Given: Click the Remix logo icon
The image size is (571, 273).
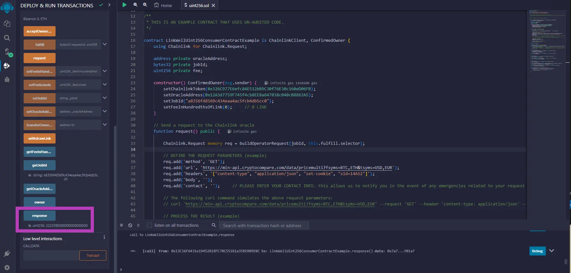Looking at the screenshot, I should click(7, 8).
